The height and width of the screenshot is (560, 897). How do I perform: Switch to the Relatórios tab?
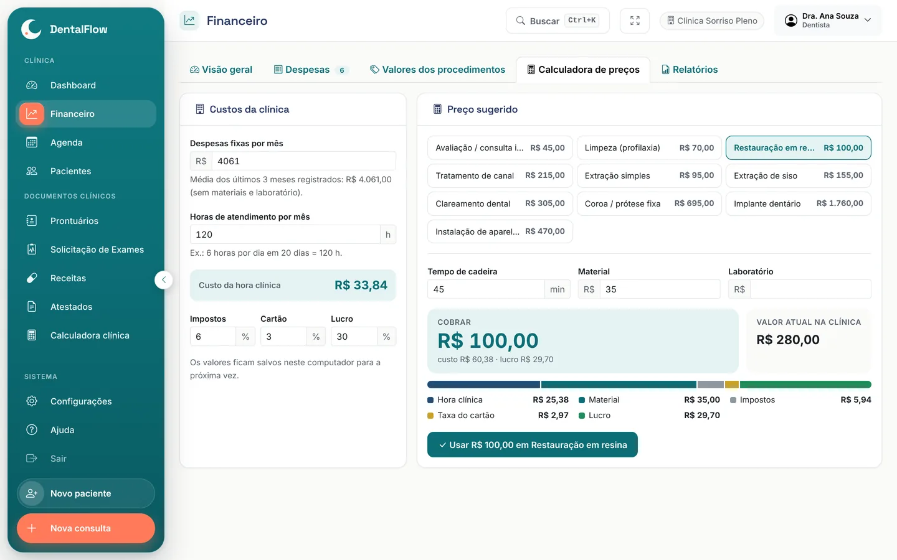coord(690,70)
